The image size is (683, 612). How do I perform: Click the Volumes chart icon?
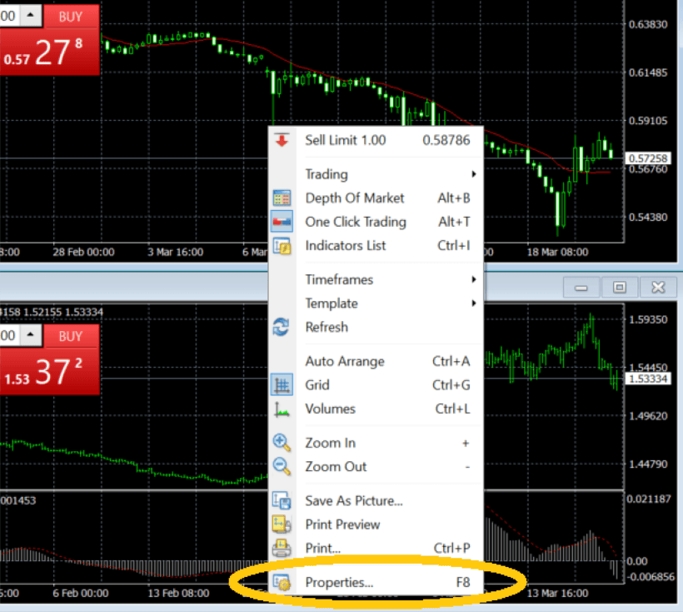(x=282, y=409)
